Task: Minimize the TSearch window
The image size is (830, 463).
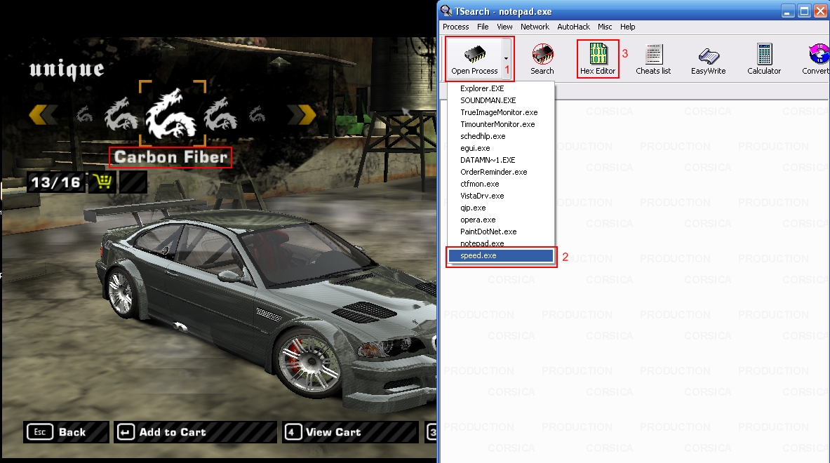Action: coord(788,11)
